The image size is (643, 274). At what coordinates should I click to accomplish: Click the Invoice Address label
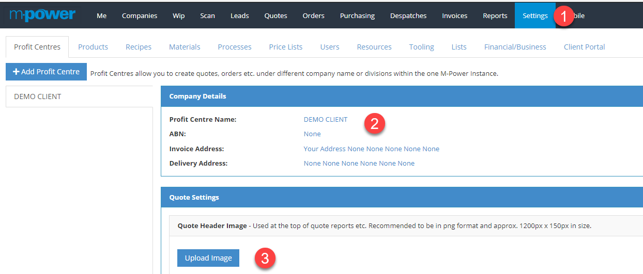(196, 149)
